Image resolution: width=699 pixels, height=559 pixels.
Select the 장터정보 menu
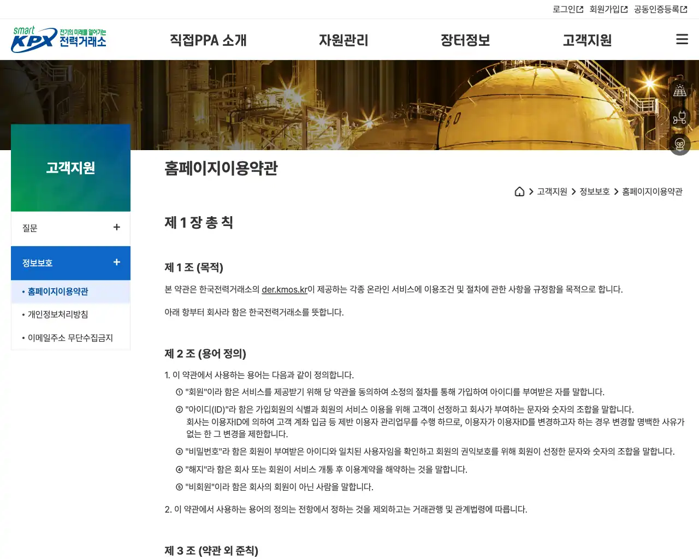tap(465, 40)
